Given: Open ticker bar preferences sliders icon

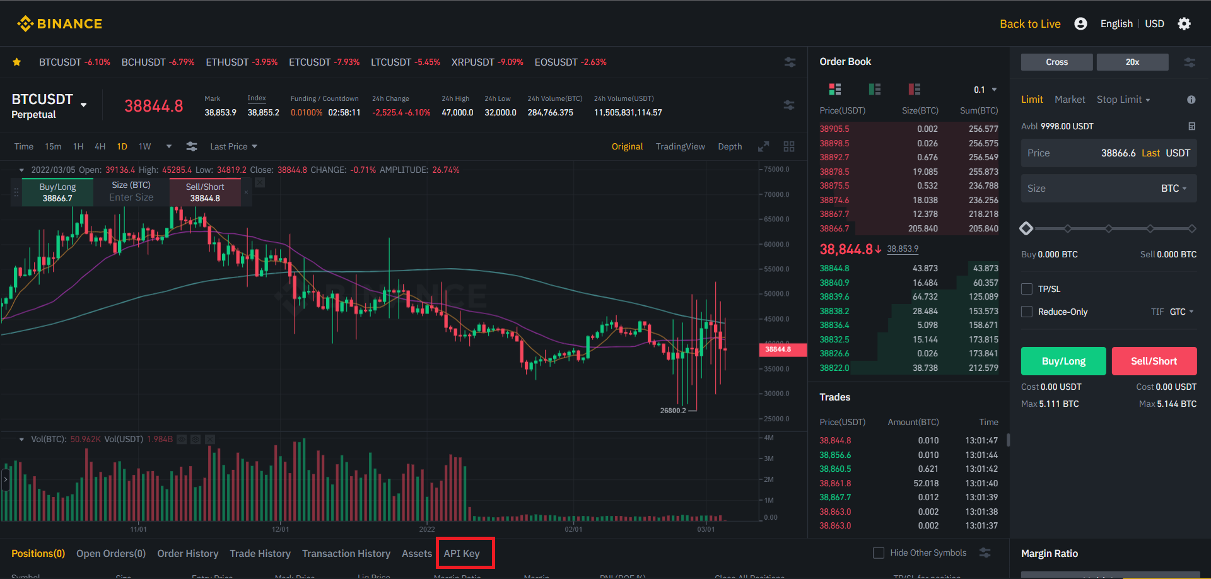Looking at the screenshot, I should [x=790, y=62].
